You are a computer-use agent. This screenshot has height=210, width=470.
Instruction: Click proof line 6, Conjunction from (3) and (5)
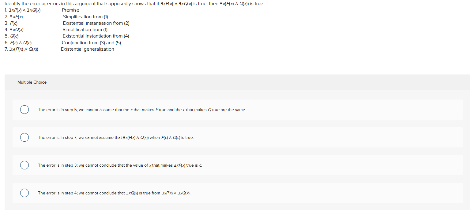(63, 43)
